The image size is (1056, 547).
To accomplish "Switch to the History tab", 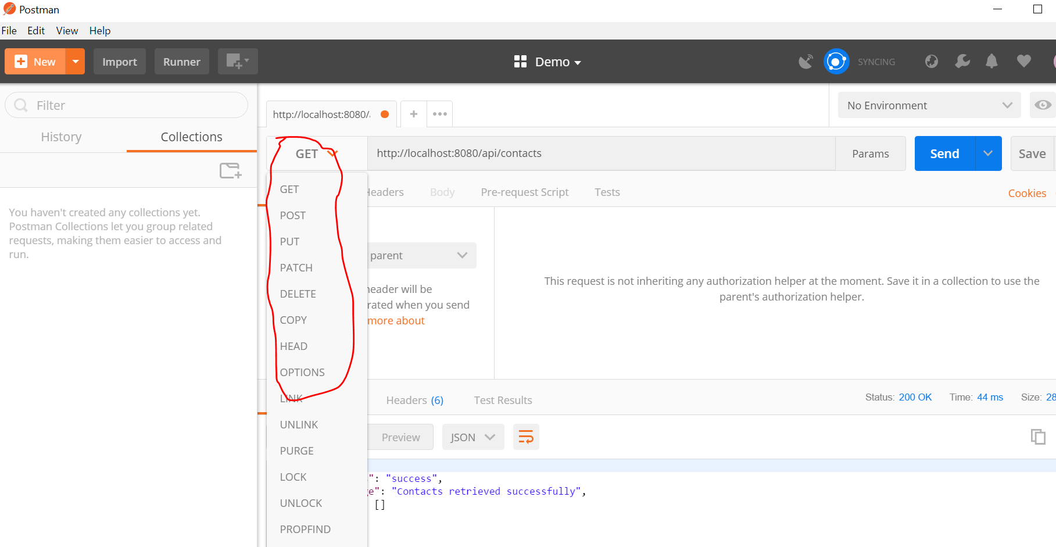I will coord(61,137).
